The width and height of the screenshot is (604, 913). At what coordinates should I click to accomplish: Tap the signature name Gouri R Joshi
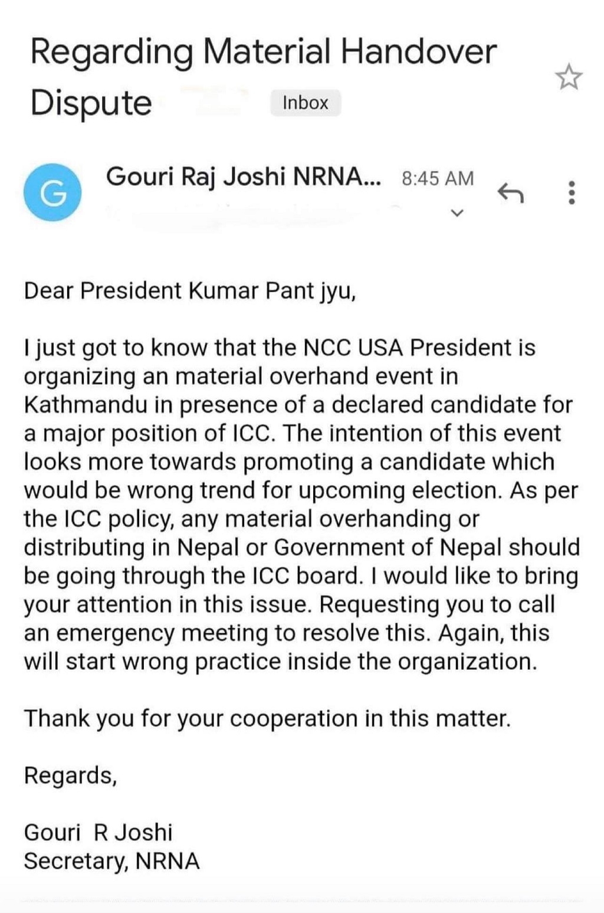tap(98, 832)
